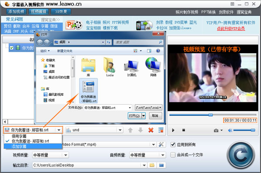Choose 添加字幕 in the subtitle menu
The height and width of the screenshot is (173, 261).
click(33, 146)
